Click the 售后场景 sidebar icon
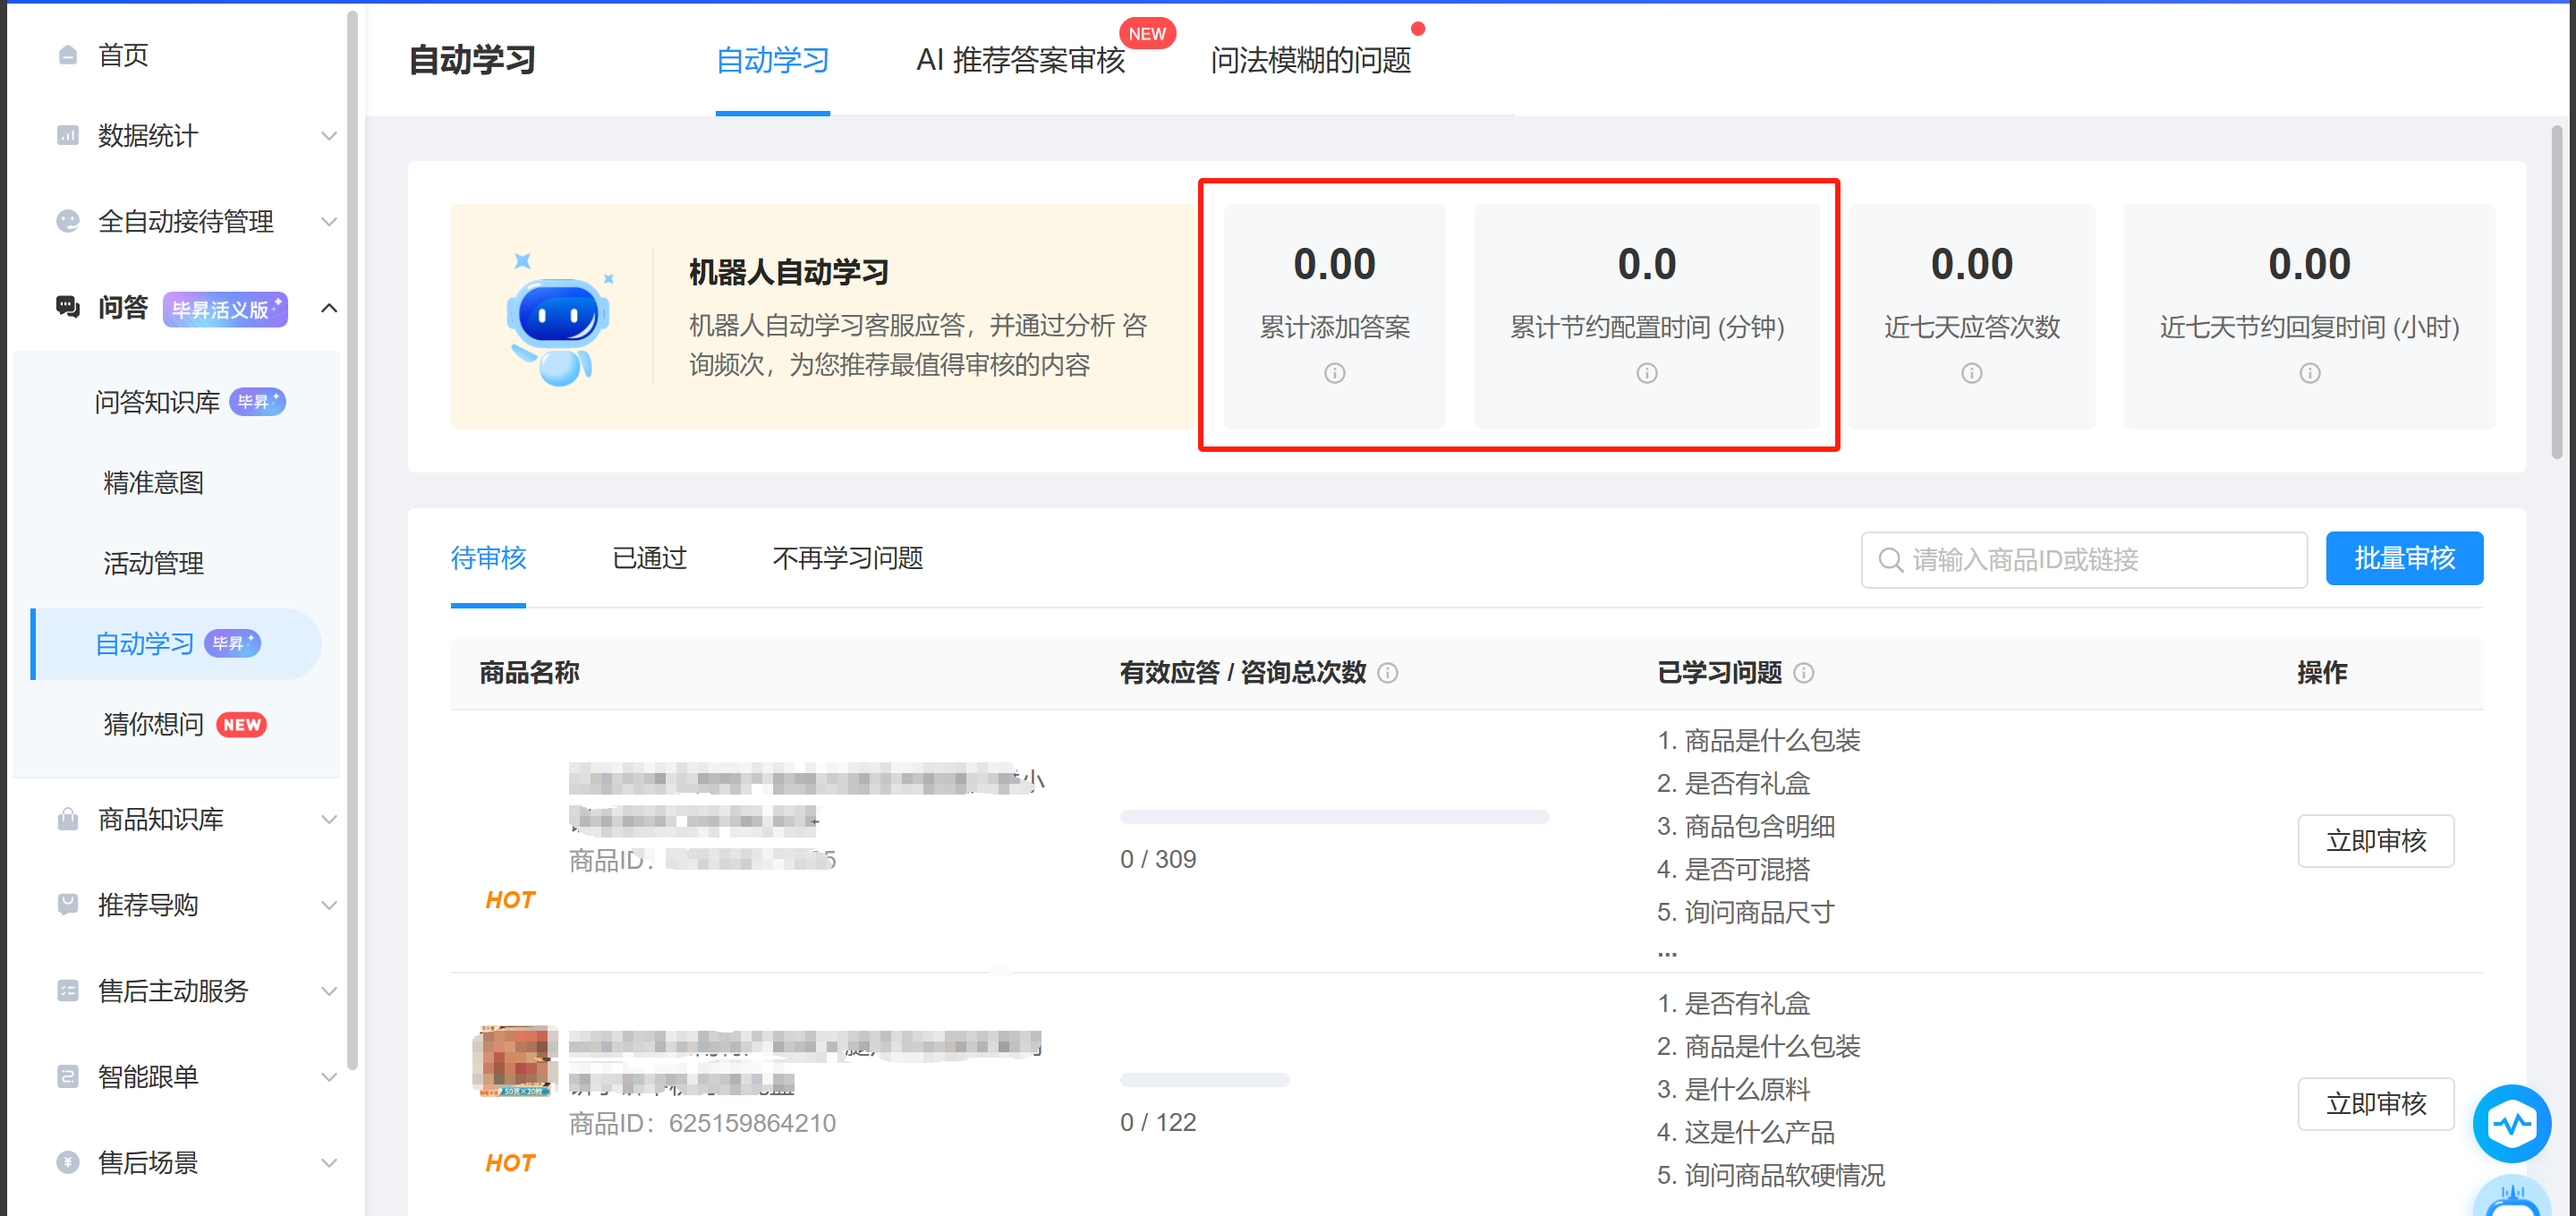The height and width of the screenshot is (1216, 2576). tap(67, 1162)
